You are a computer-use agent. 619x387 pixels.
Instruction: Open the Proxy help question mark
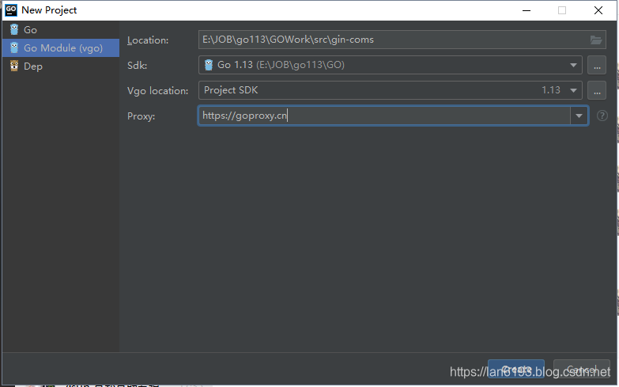coord(602,116)
